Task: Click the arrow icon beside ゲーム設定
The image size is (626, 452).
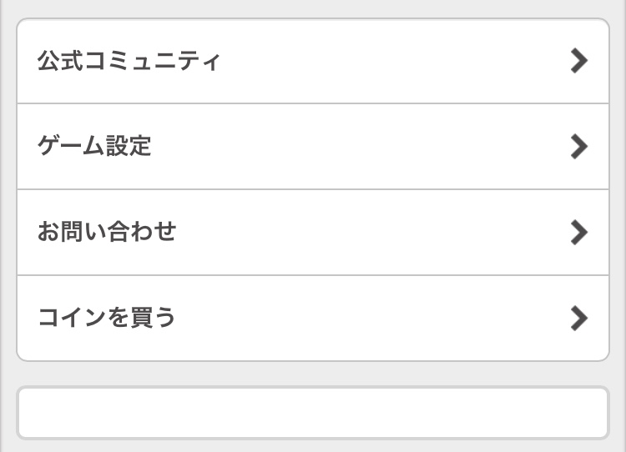Action: (578, 147)
